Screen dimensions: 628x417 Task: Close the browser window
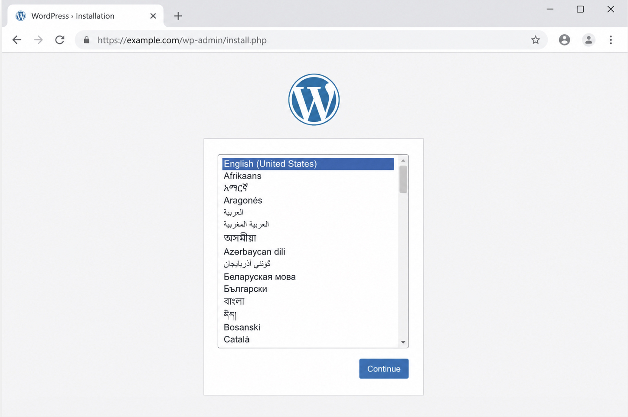611,9
